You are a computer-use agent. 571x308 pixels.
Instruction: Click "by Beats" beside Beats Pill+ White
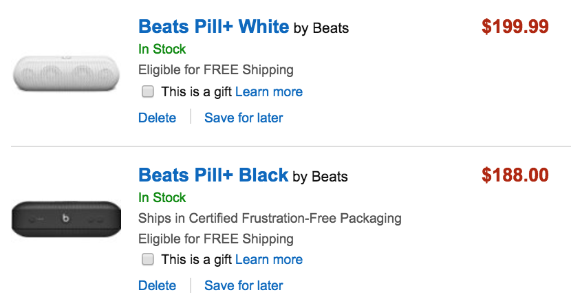321,28
